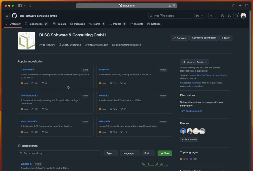Open pull requests icon in header
253x171 pixels.
point(229,16)
